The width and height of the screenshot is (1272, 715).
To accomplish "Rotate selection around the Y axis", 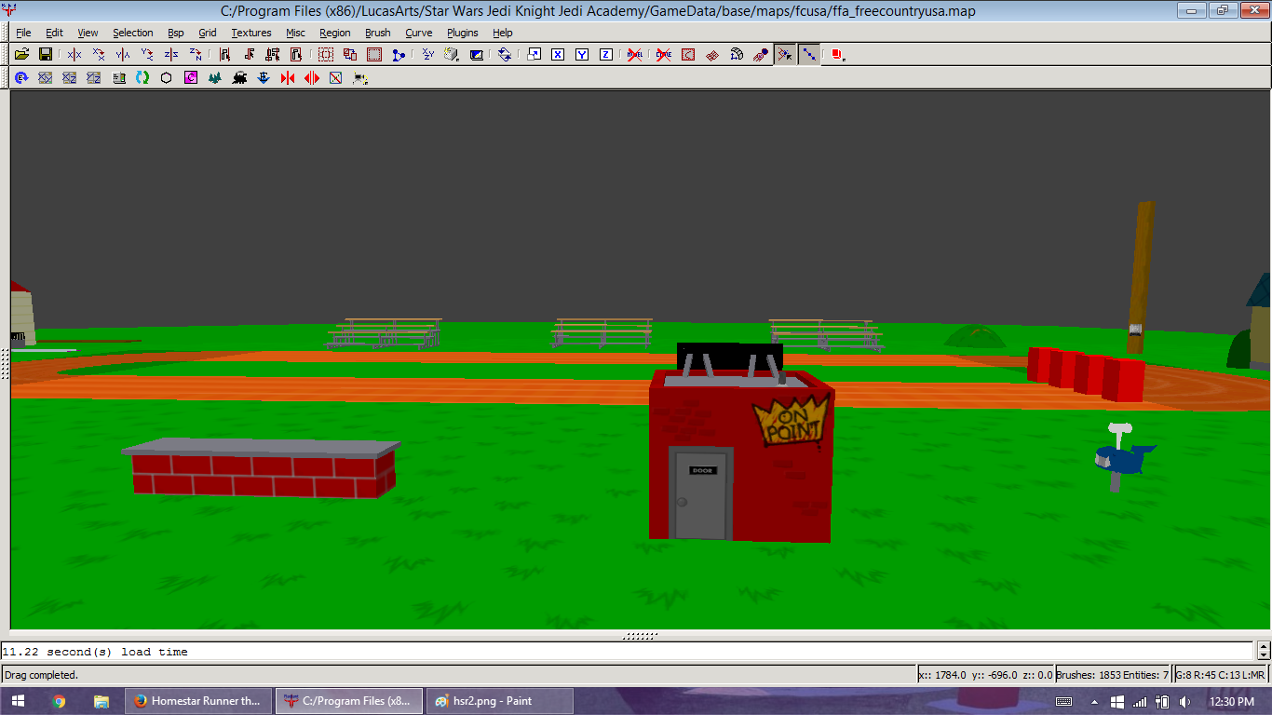I will pos(146,55).
